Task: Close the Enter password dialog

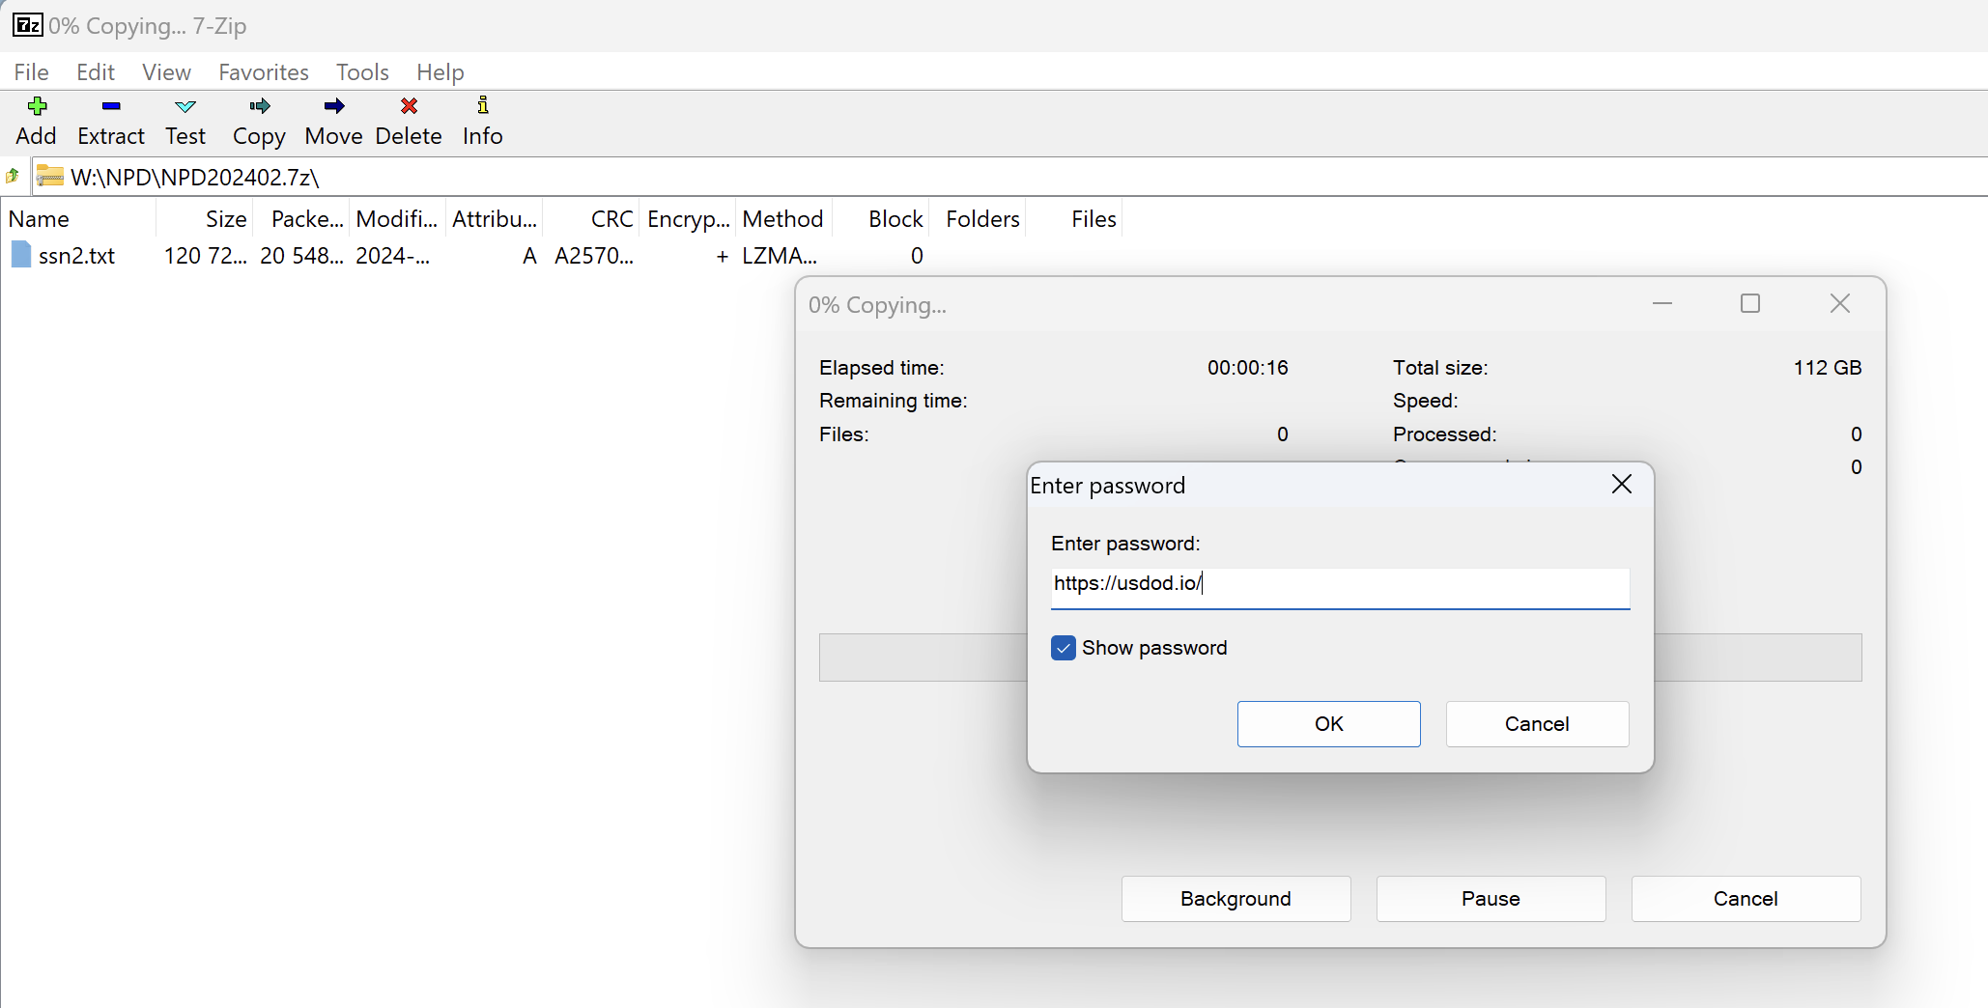Action: (1622, 484)
